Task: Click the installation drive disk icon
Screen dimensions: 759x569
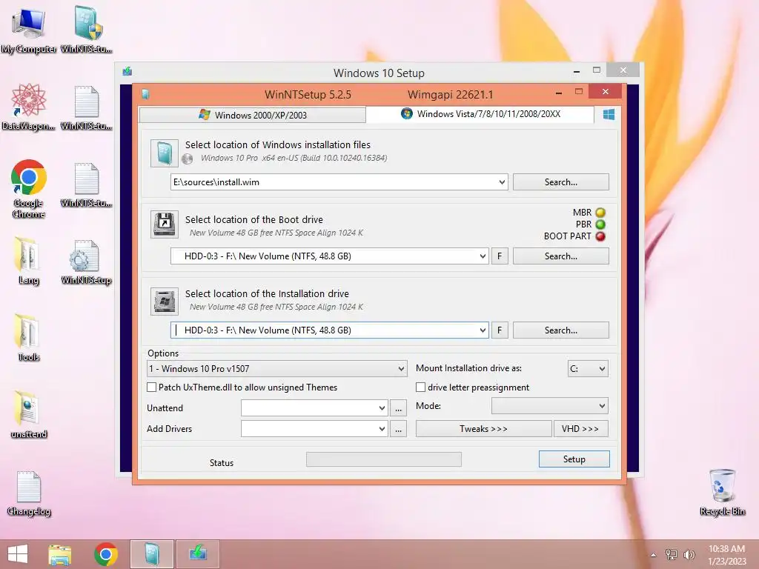Action: 164,301
